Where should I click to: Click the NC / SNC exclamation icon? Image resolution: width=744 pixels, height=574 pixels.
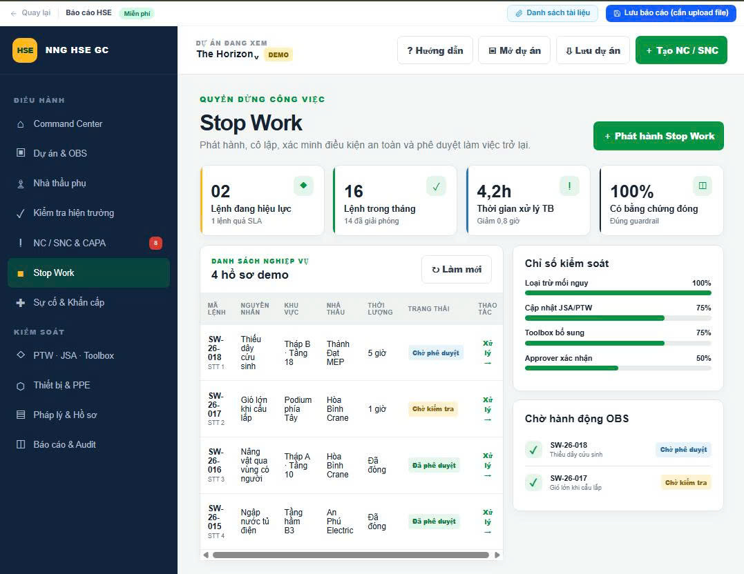(21, 243)
